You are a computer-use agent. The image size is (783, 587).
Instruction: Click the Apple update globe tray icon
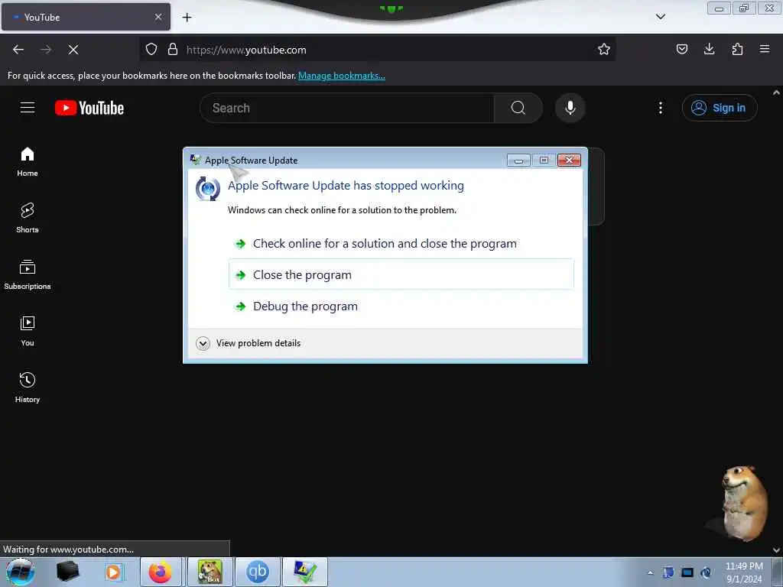[x=706, y=572]
